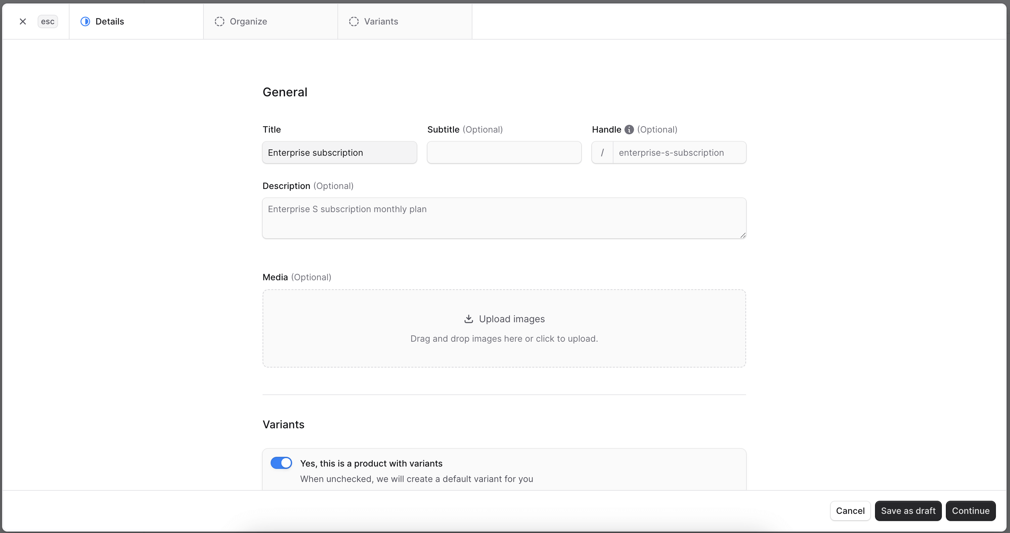Click the Details progress circle icon
Viewport: 1010px width, 533px height.
[x=85, y=21]
